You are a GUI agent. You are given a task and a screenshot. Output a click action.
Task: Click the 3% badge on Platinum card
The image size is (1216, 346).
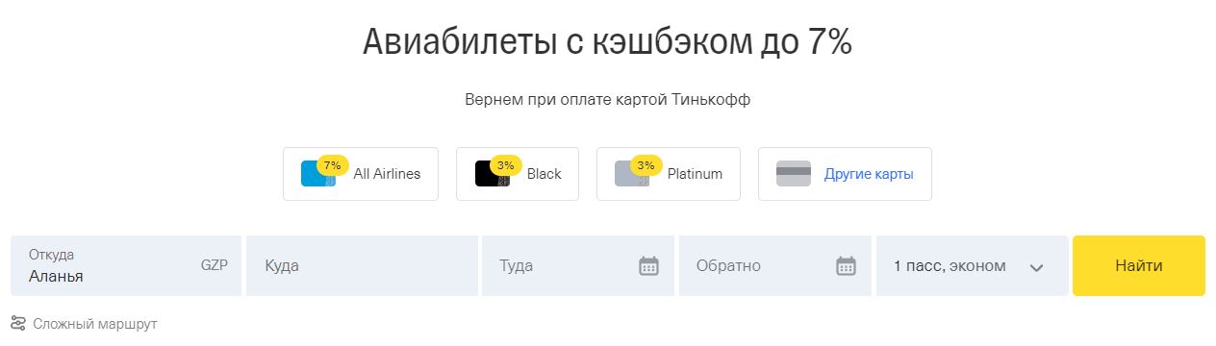[x=646, y=165]
